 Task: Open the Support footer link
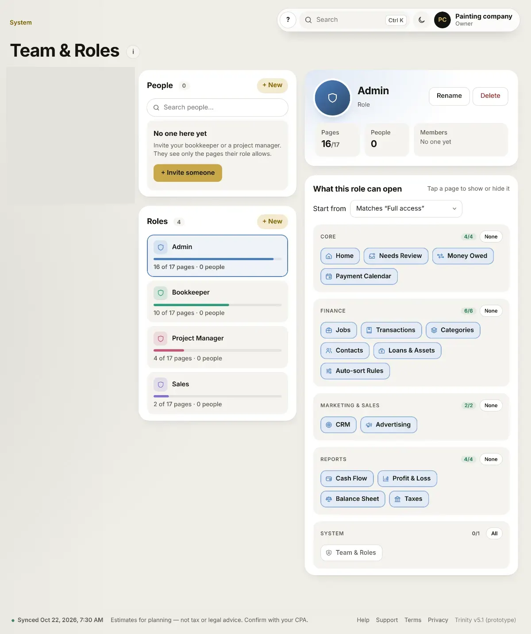click(x=387, y=620)
